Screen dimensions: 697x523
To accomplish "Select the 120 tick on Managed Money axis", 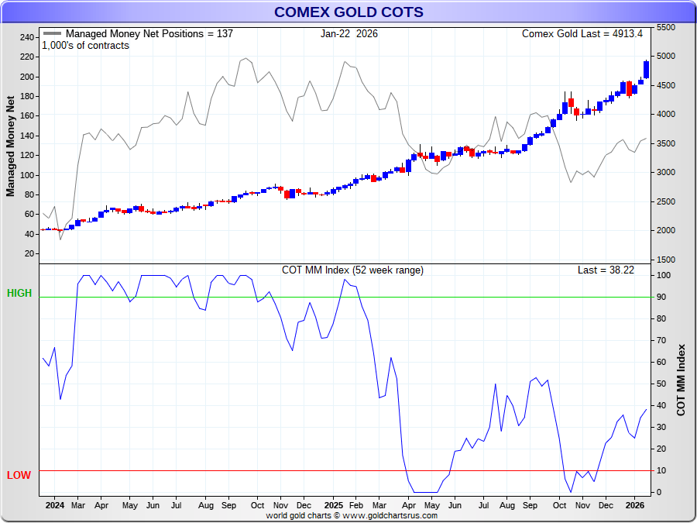I will 27,155.
